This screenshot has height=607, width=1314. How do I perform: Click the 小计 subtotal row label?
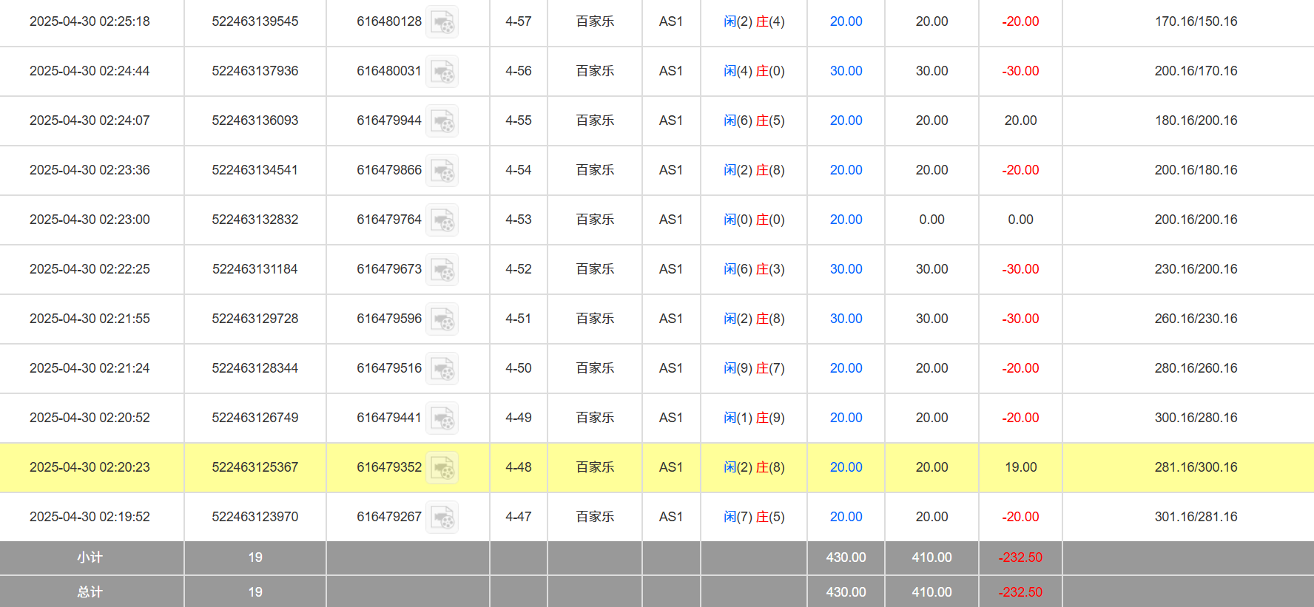coord(90,557)
